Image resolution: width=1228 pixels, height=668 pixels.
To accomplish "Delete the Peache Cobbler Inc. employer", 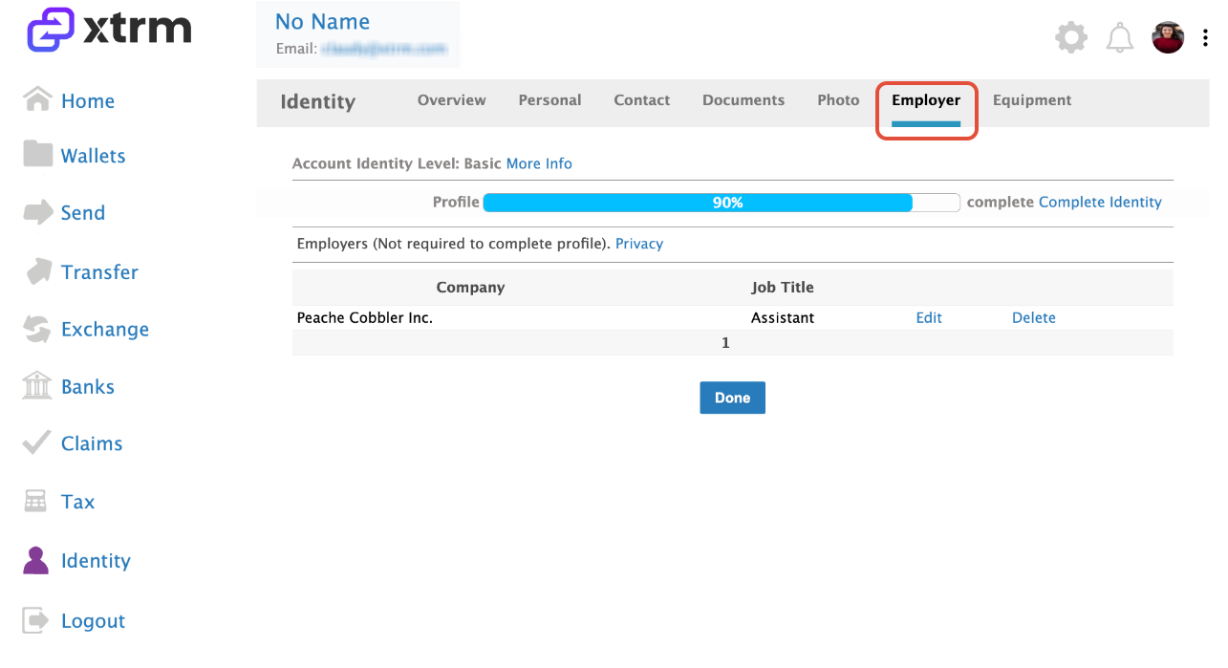I will tap(1034, 318).
